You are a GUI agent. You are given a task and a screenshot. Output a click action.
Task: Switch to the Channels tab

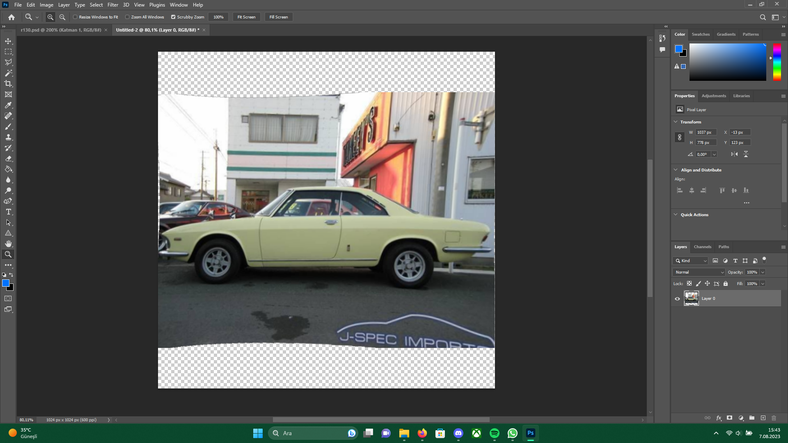coord(702,247)
